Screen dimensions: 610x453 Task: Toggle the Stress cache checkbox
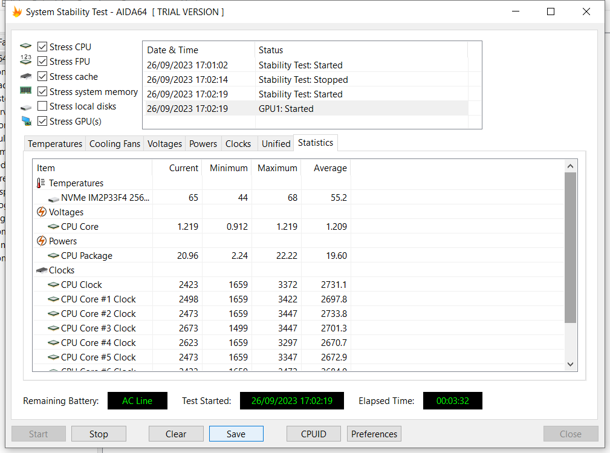pos(42,76)
